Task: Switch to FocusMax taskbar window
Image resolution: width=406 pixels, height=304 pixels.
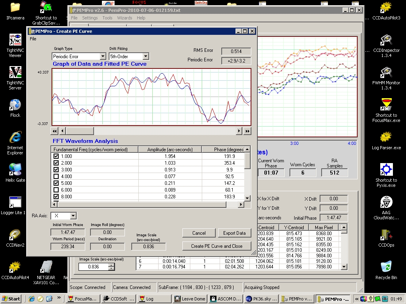Action: (83, 299)
